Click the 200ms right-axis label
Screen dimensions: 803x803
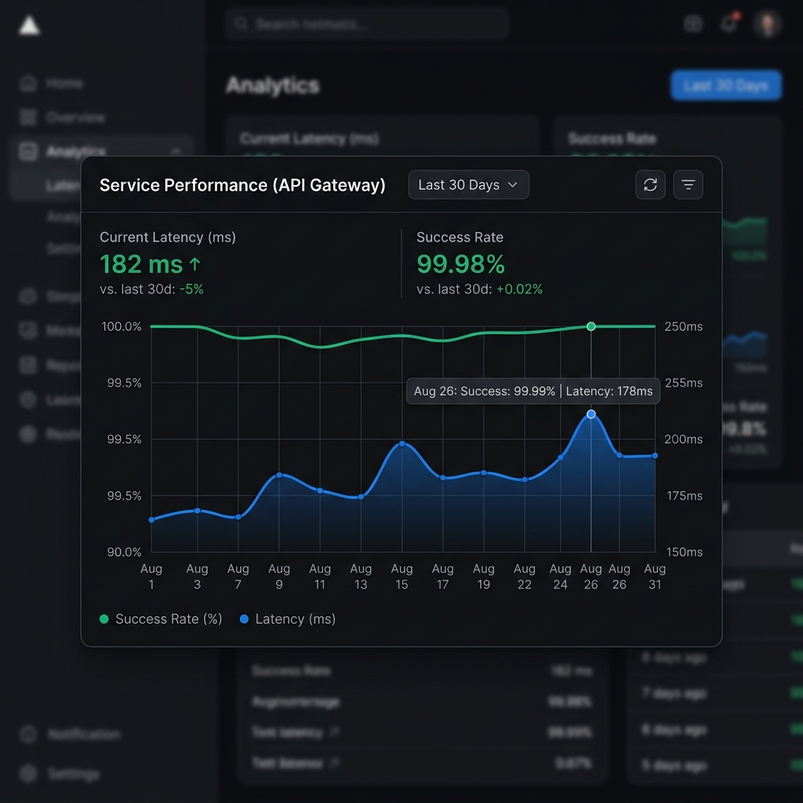tap(683, 439)
